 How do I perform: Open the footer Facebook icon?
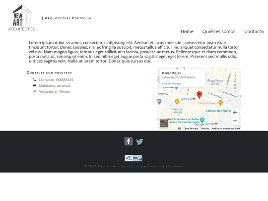(129, 141)
